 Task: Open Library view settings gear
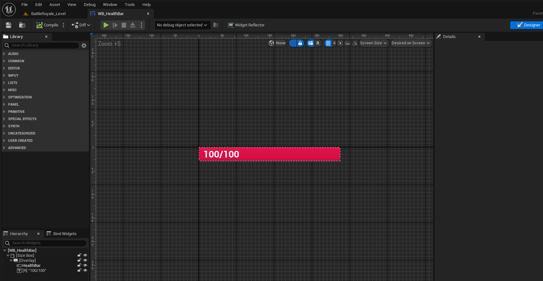[x=84, y=46]
